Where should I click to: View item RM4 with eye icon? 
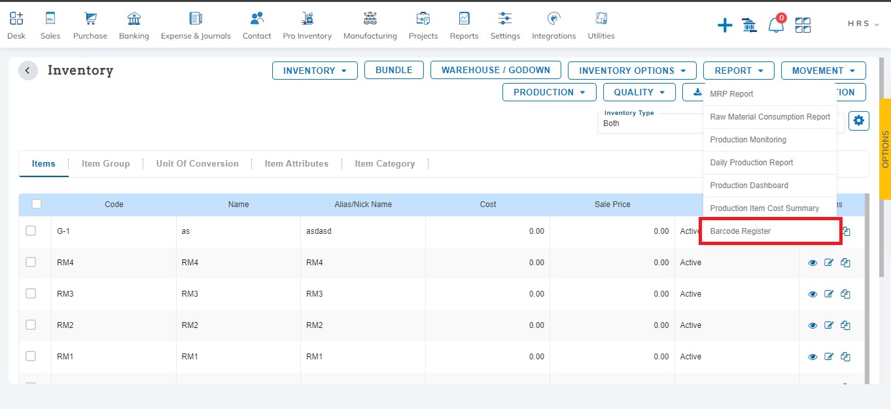point(812,263)
